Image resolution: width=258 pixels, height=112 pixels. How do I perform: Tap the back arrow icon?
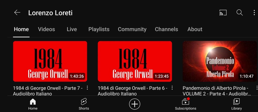[17, 13]
